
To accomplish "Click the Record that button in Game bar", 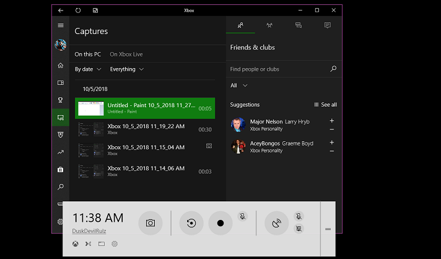I will click(191, 223).
